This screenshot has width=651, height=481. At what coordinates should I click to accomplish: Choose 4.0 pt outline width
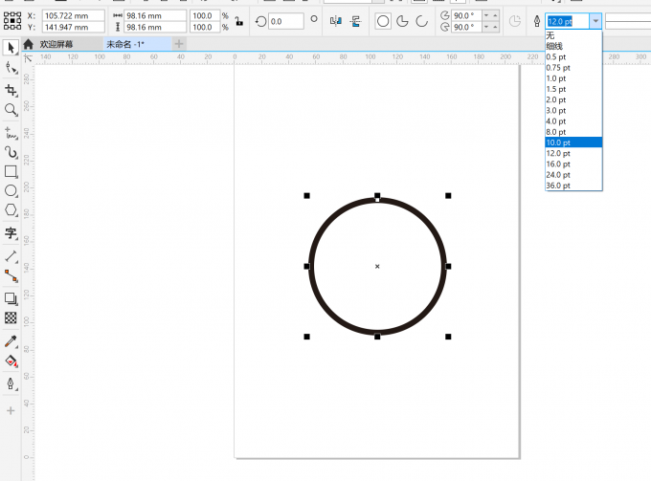click(x=573, y=121)
